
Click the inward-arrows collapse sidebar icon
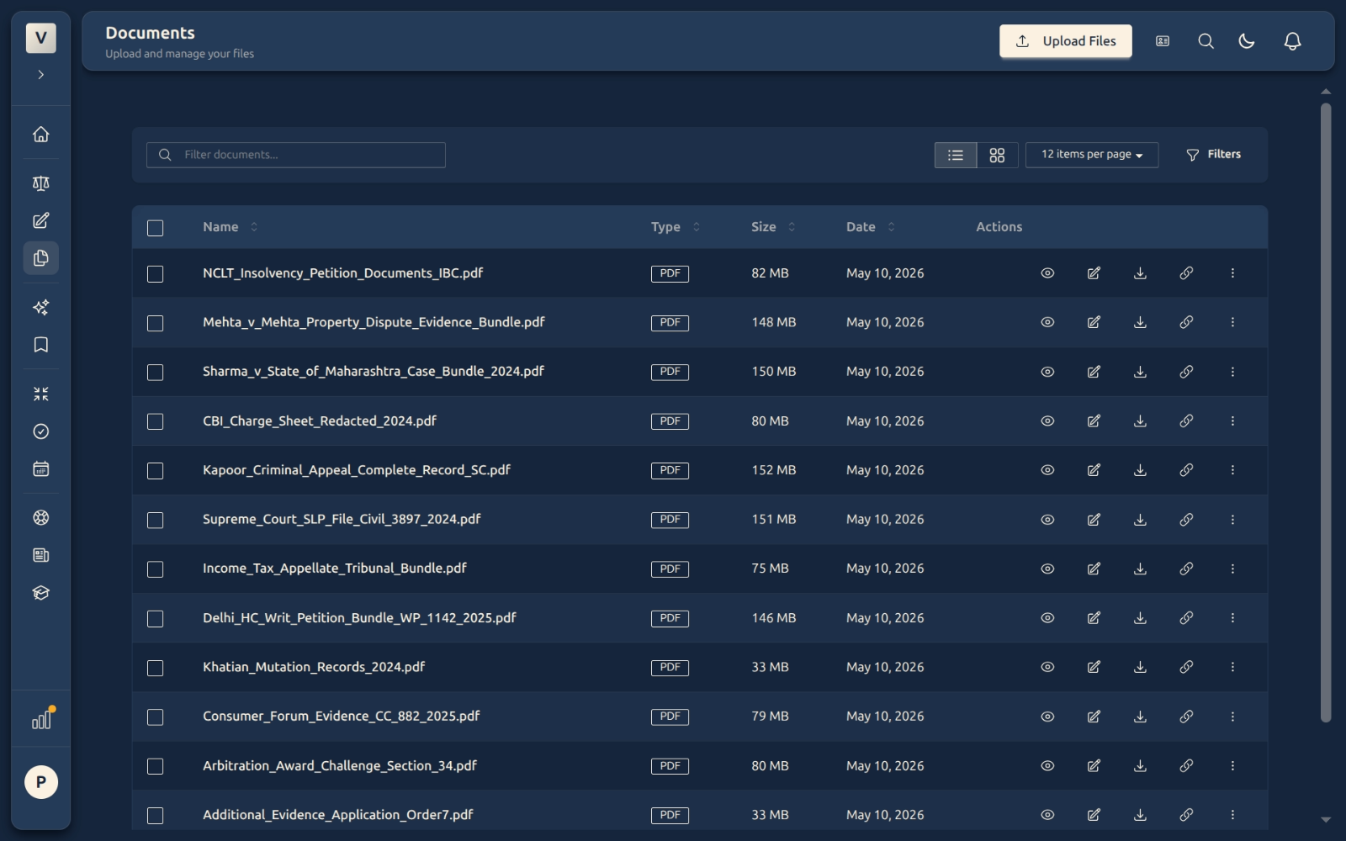click(x=40, y=394)
